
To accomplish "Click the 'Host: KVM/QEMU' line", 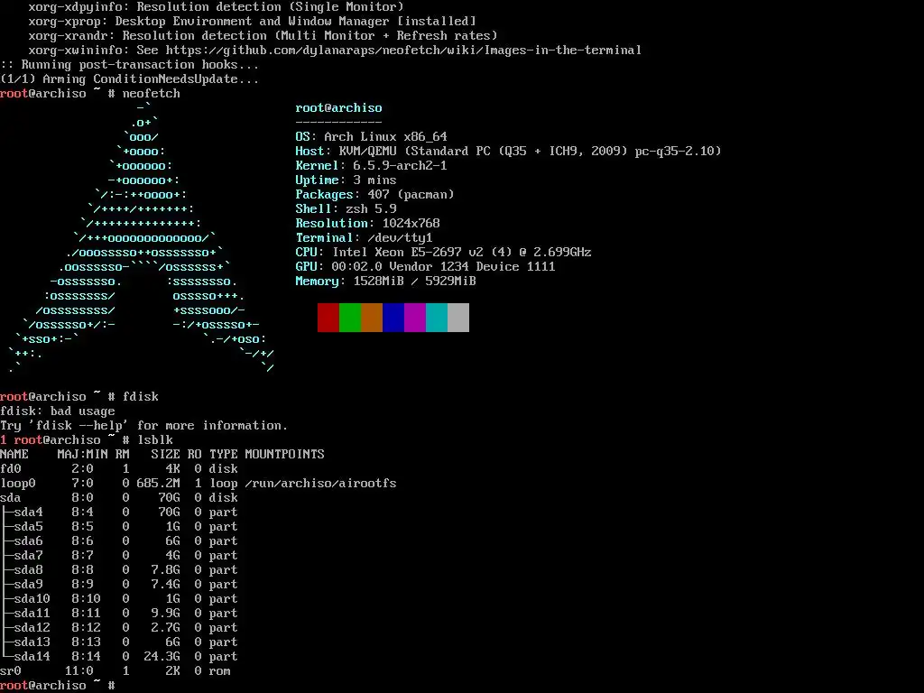I will (508, 151).
